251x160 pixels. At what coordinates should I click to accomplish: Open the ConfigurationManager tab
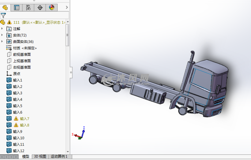click(x=28, y=8)
